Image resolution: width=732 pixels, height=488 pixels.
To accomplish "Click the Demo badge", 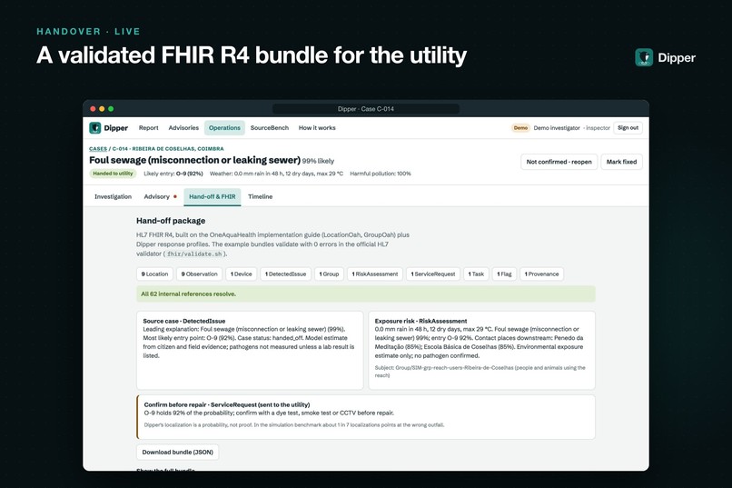I will pyautogui.click(x=520, y=127).
